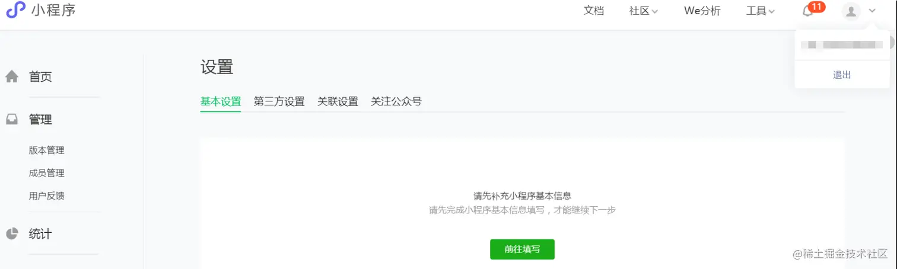Viewport: 897px width, 269px height.
Task: Collapse the account dropdown chevron
Action: tap(872, 11)
